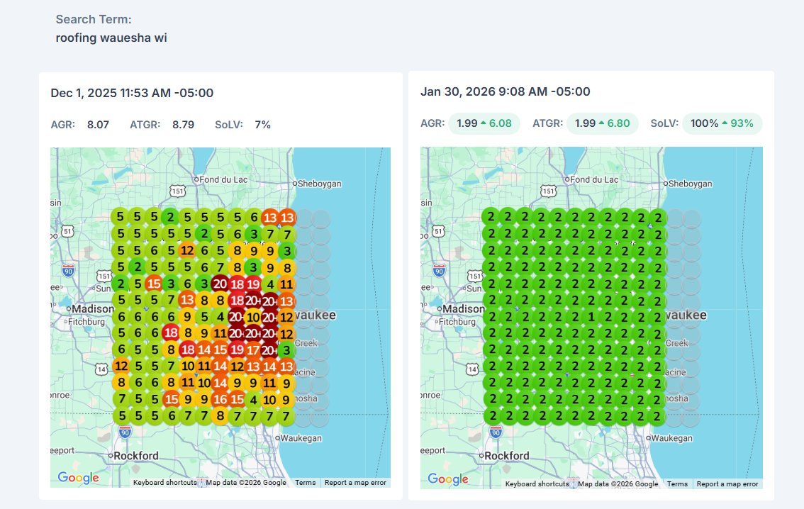The height and width of the screenshot is (509, 804).
Task: Click "Report a map error" on Dec 1 map
Action: pyautogui.click(x=354, y=483)
